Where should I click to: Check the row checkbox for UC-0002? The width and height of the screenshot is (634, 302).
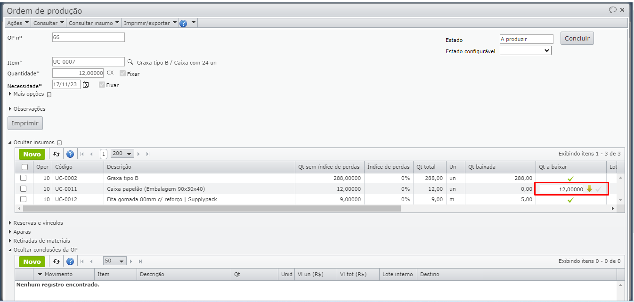24,178
